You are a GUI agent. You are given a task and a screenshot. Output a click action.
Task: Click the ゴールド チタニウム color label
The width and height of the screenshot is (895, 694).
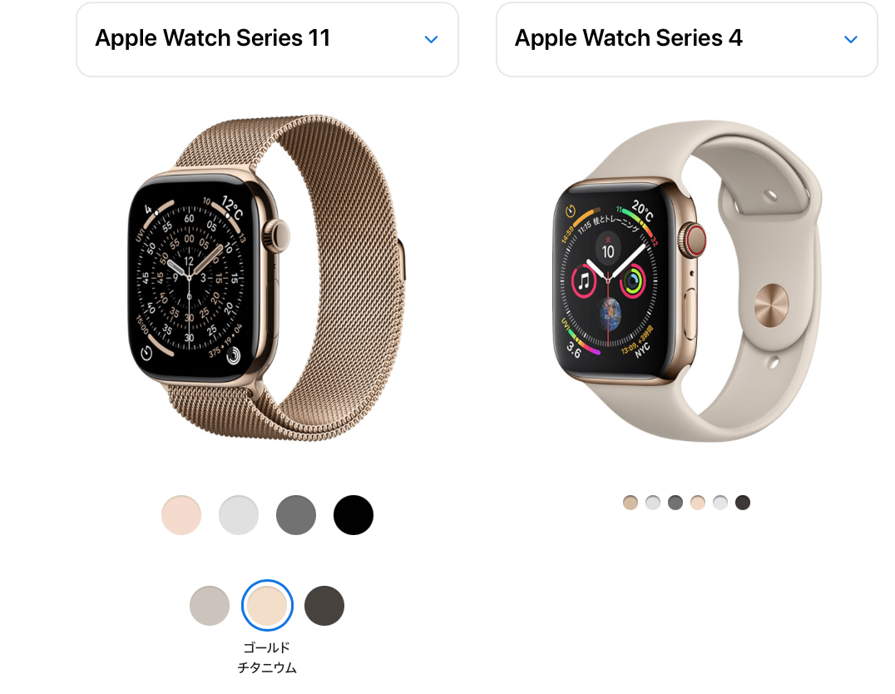[x=267, y=657]
